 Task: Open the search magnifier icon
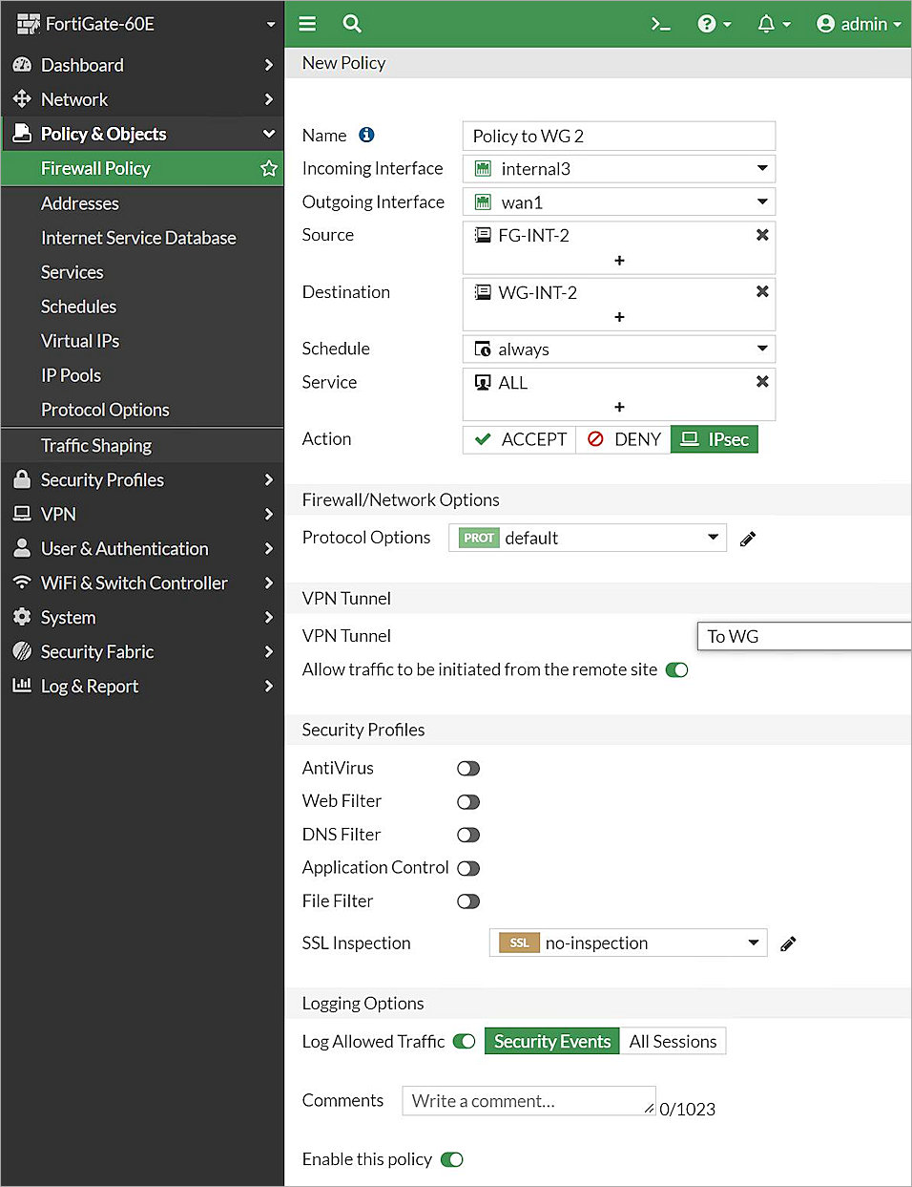(352, 24)
